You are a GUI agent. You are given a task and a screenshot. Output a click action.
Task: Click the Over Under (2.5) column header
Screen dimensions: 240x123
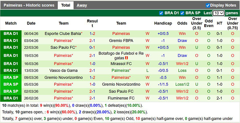(197, 23)
